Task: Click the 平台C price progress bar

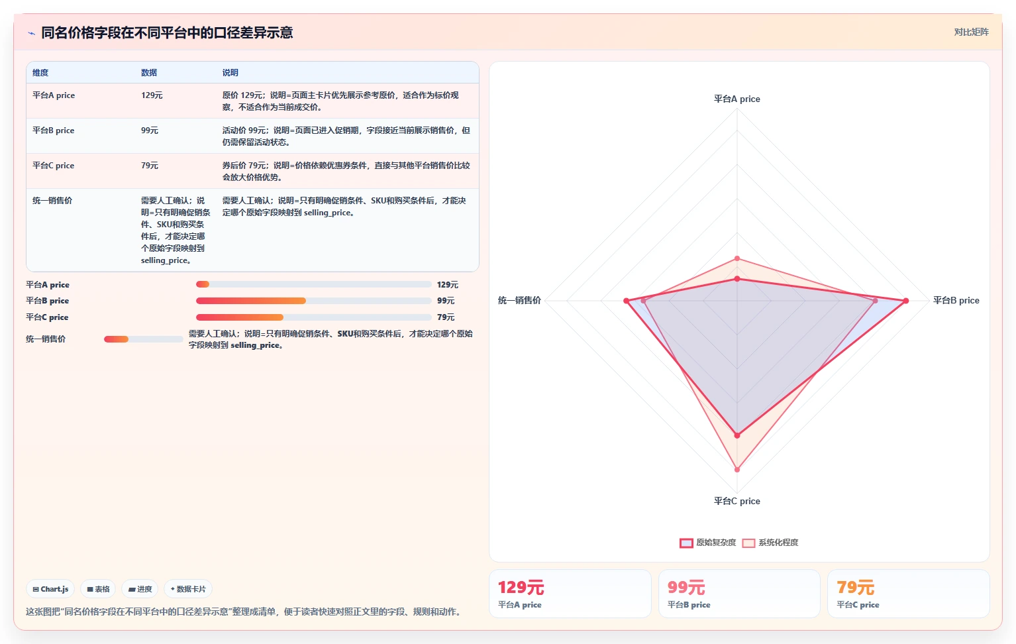Action: (x=314, y=317)
